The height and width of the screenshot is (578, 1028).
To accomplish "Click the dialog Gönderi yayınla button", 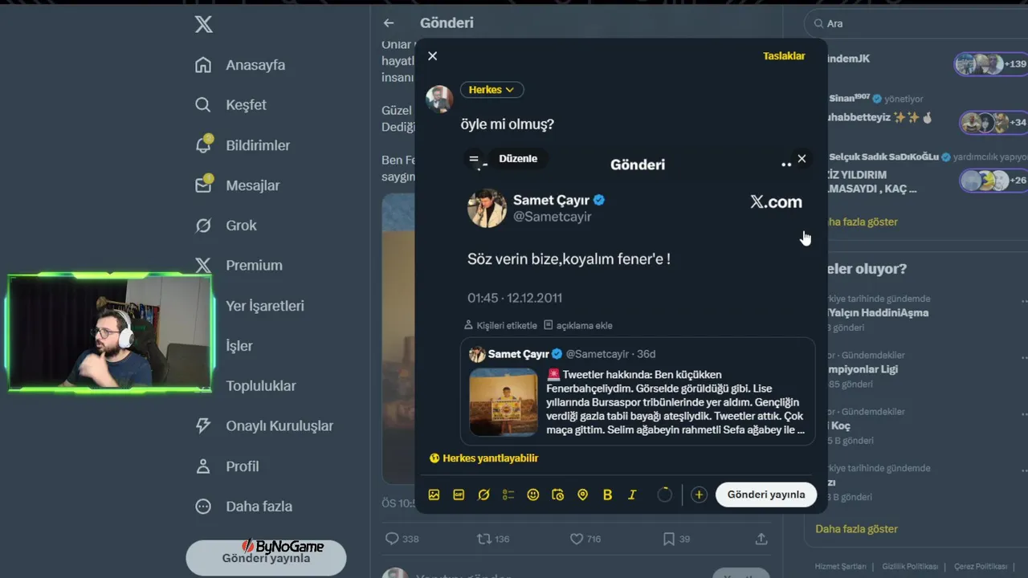I will 766,495.
